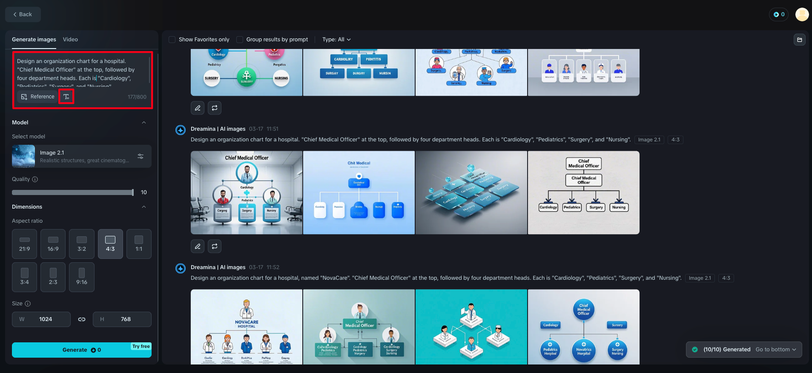Click the Try free badge
The image size is (812, 373).
click(141, 346)
